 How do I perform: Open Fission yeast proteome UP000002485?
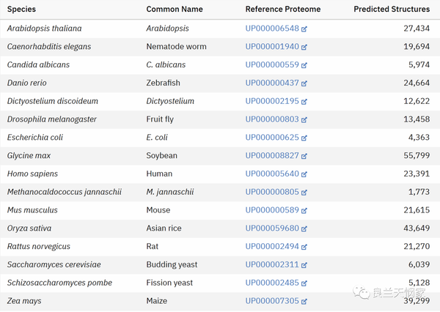pos(272,283)
